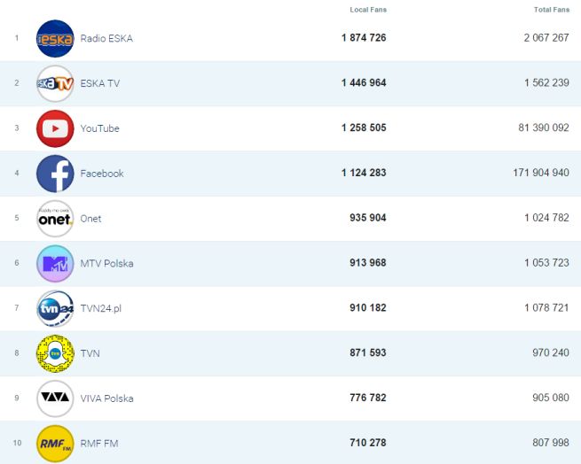
Task: Click the RMF FM name link
Action: (x=98, y=444)
